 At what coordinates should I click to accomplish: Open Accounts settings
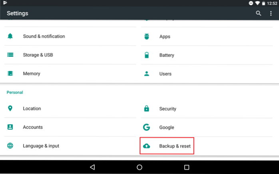coord(33,127)
